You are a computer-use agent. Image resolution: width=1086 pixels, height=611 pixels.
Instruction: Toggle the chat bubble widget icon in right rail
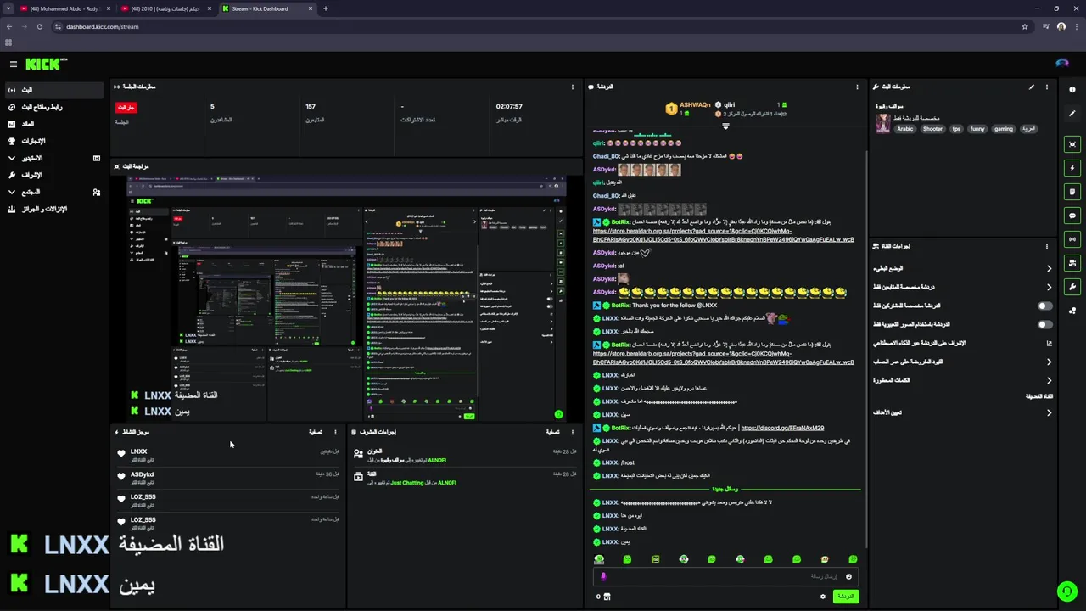click(x=1072, y=216)
